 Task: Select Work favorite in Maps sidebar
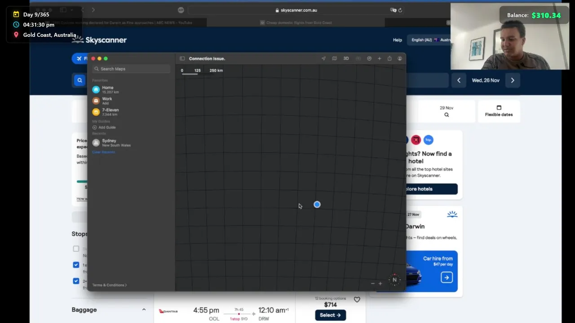click(131, 101)
